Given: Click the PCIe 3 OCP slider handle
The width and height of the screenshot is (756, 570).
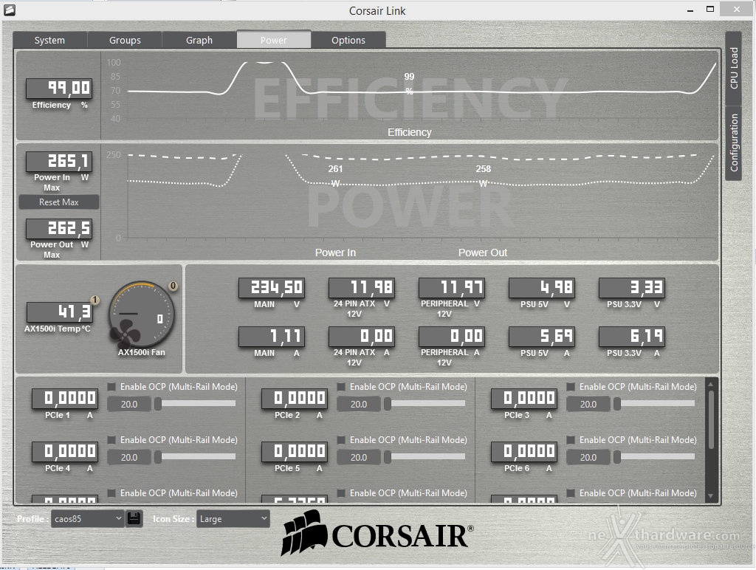Looking at the screenshot, I should click(x=616, y=404).
